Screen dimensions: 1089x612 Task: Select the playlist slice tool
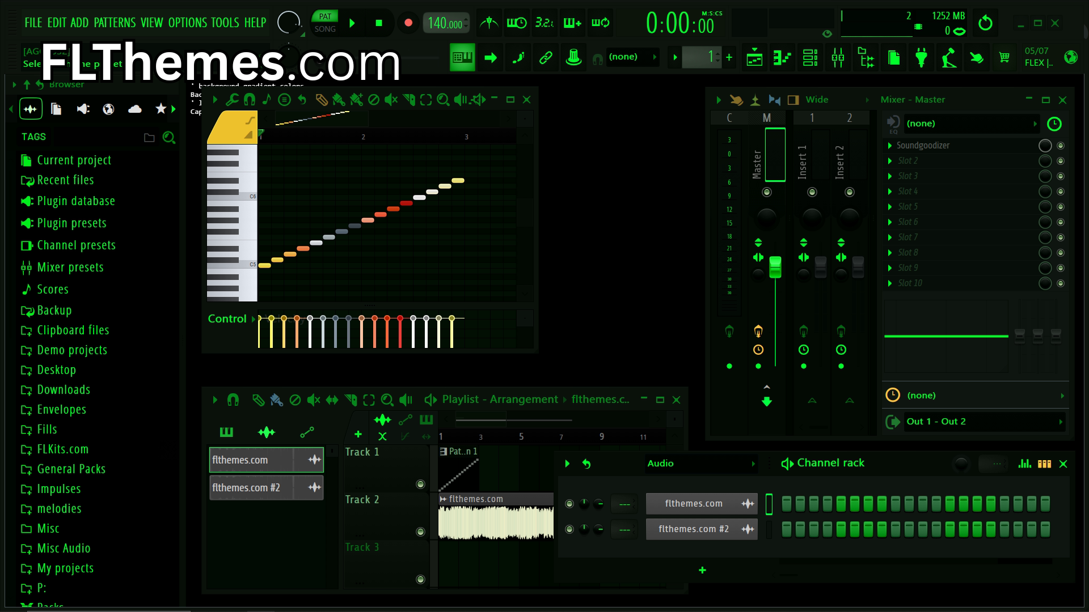pyautogui.click(x=351, y=400)
